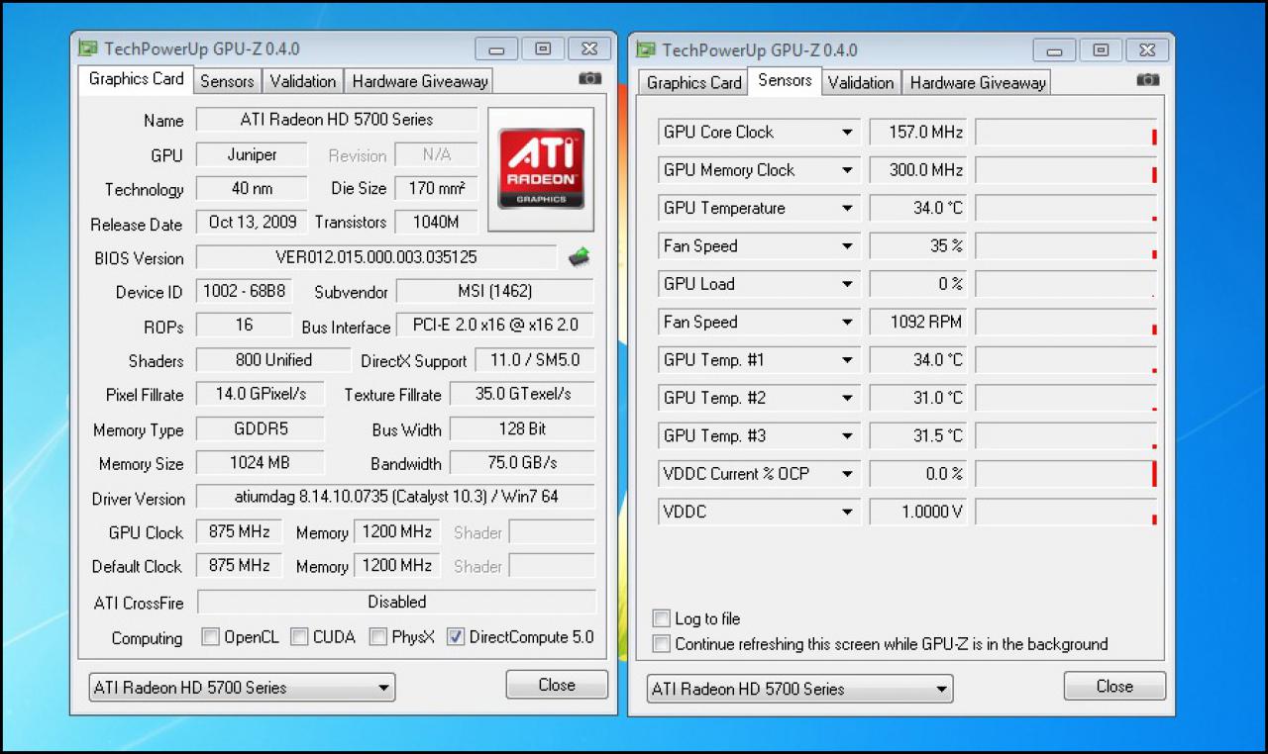Select the active Graphics Card tab in left window
Image resolution: width=1268 pixels, height=754 pixels.
point(136,79)
